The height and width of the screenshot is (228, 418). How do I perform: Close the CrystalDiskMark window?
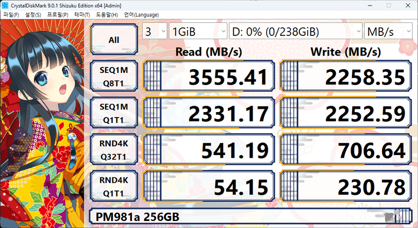click(x=408, y=5)
